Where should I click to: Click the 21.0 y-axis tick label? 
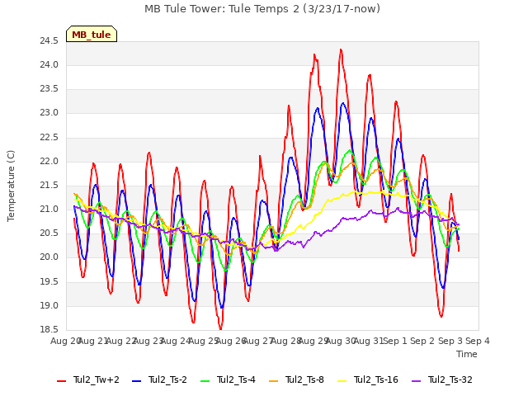(x=49, y=210)
